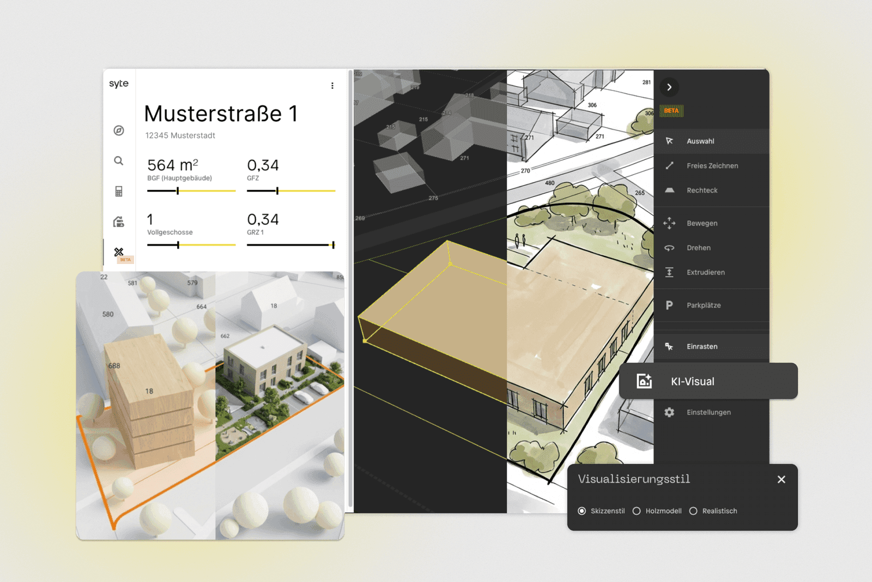Select the Holzmodell radio button
872x582 pixels.
637,511
